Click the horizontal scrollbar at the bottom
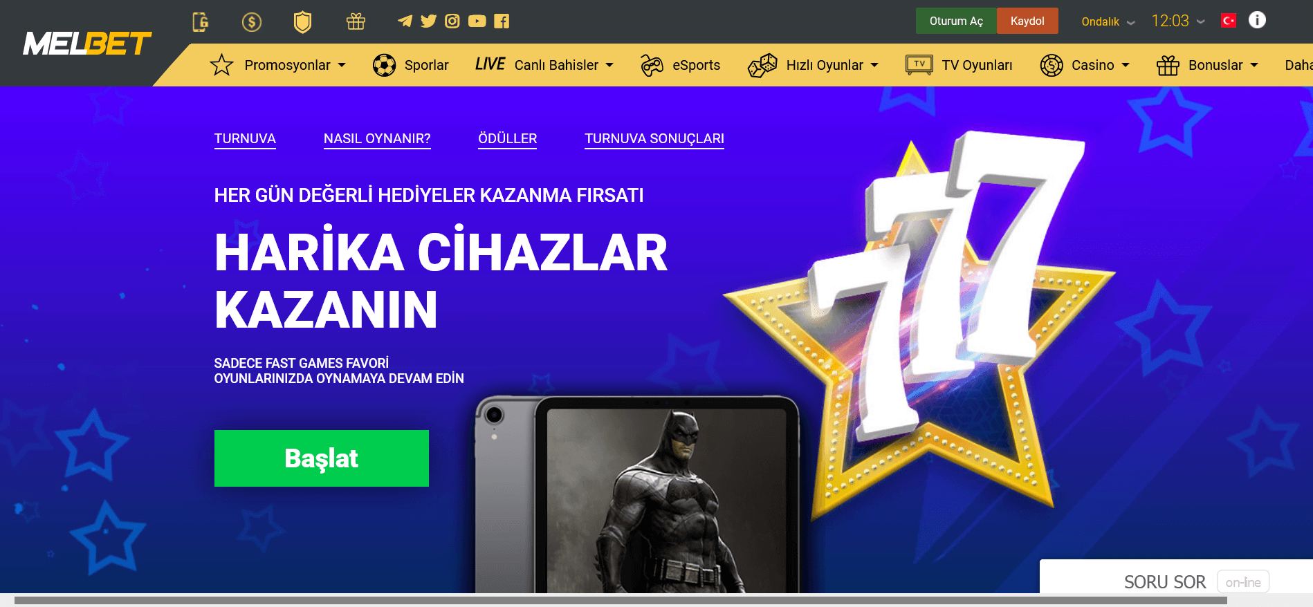The height and width of the screenshot is (607, 1313). [621, 601]
